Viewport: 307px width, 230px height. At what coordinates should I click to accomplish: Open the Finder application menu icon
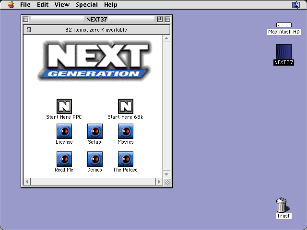(x=296, y=4)
